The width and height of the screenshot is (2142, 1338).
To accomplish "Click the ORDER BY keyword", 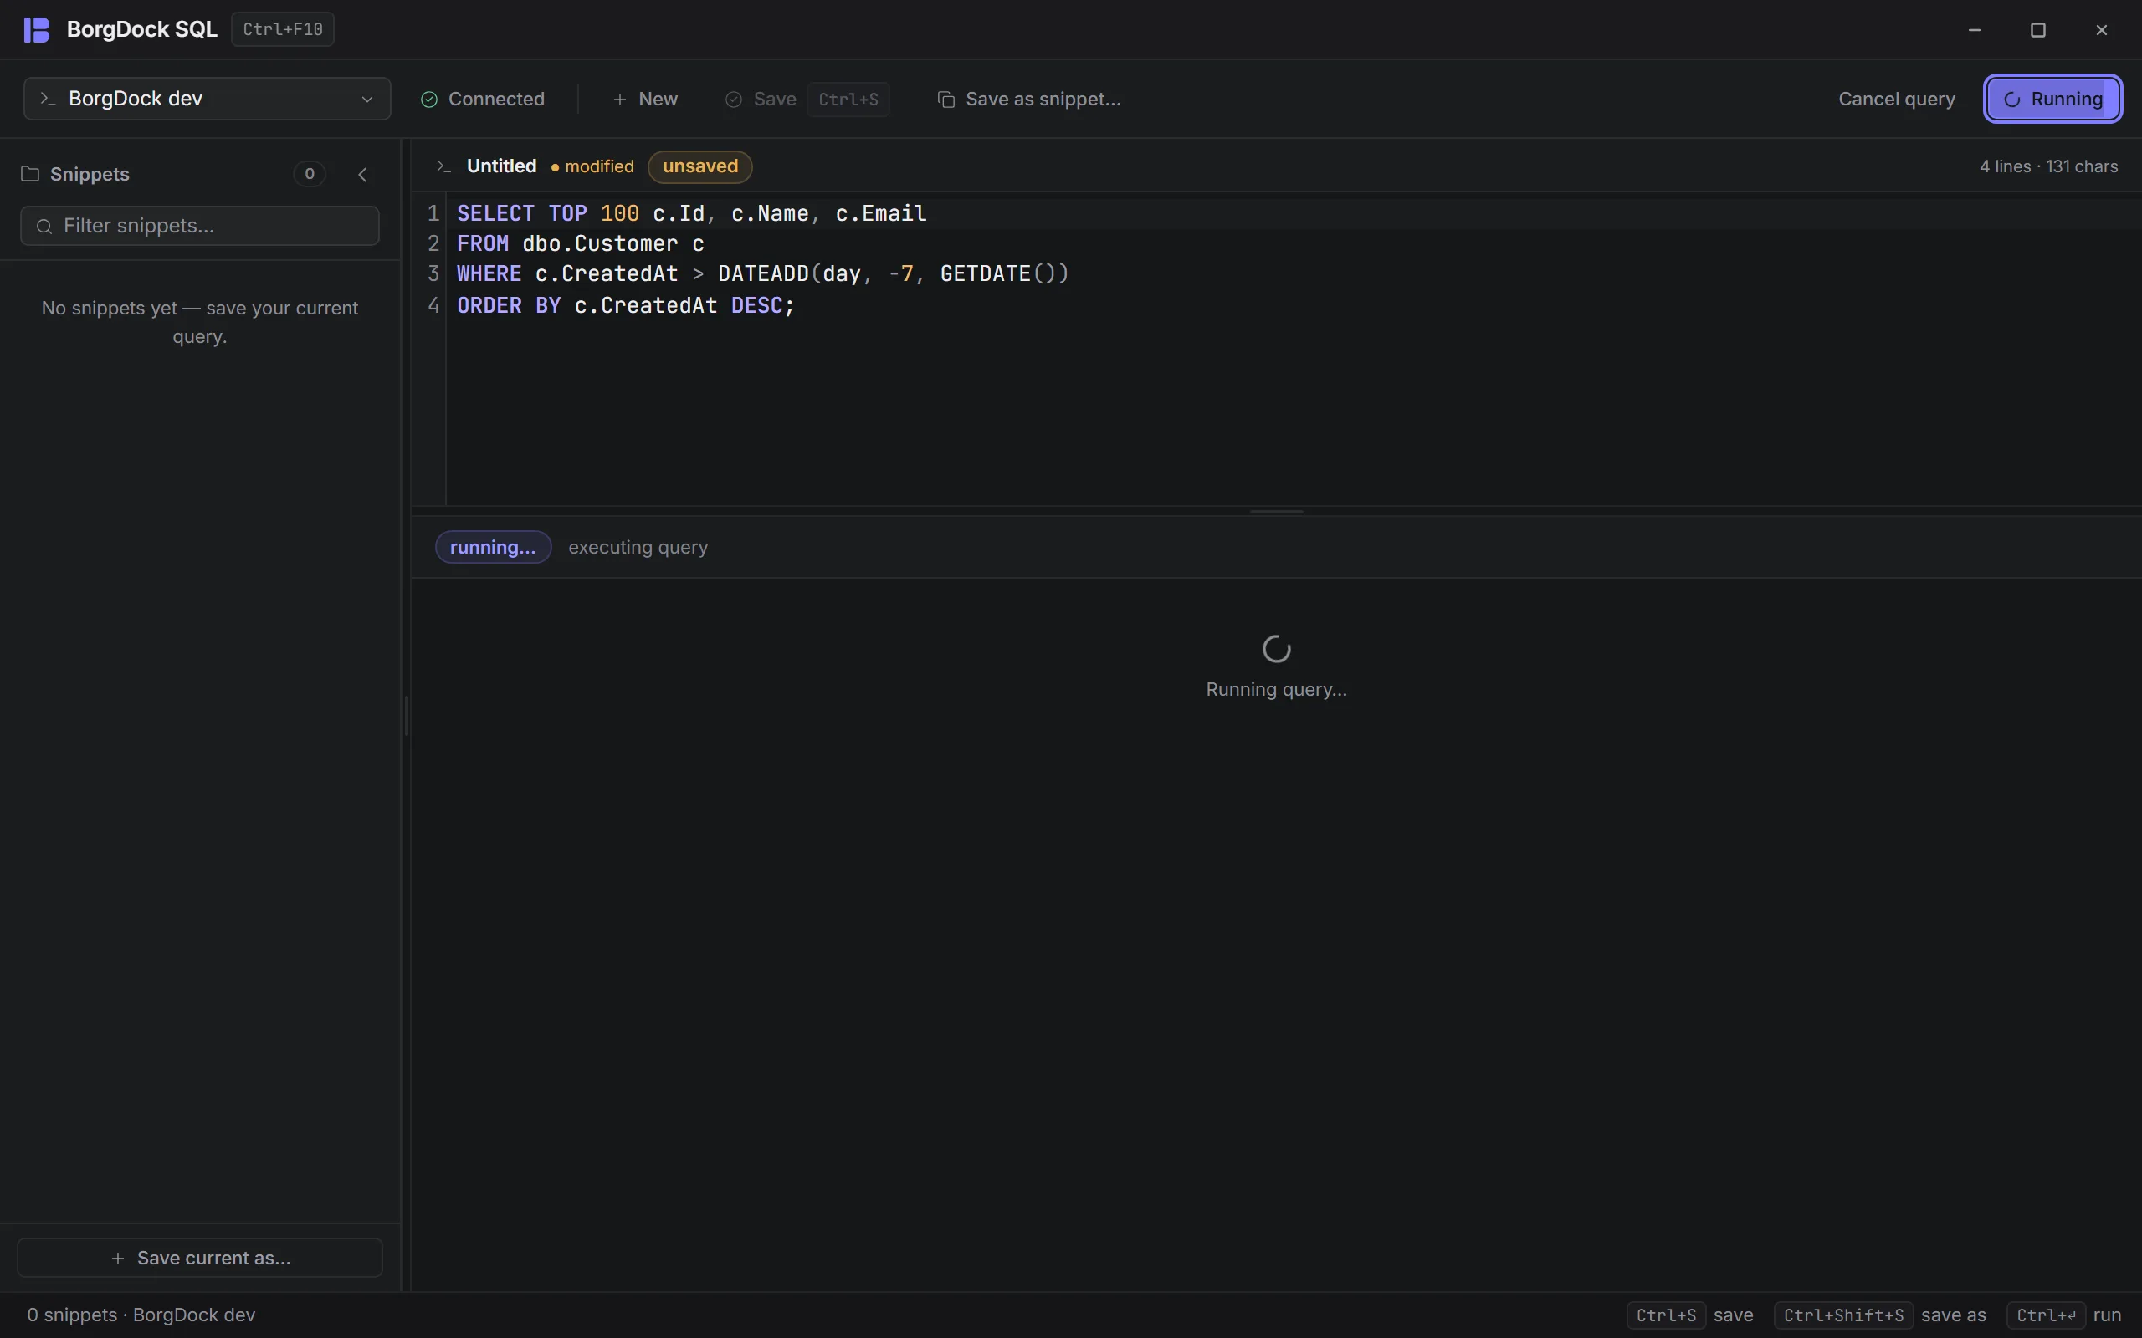I will point(509,305).
